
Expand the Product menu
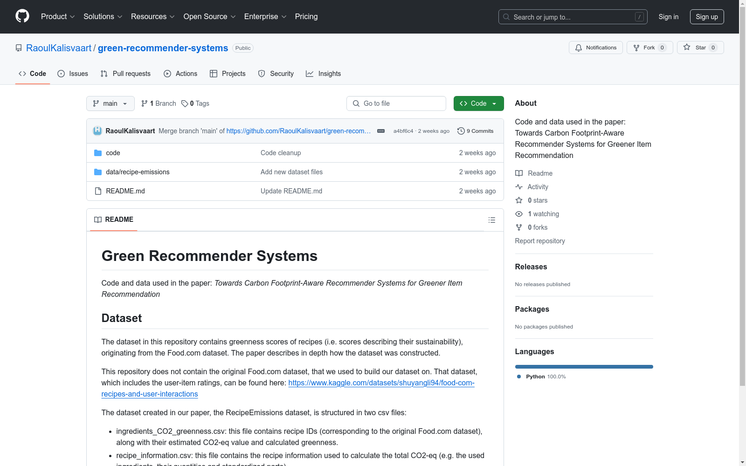pyautogui.click(x=58, y=17)
